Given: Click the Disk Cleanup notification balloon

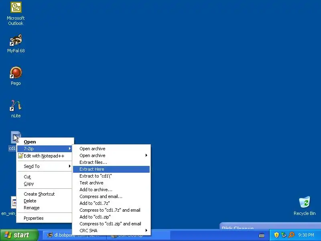Looking at the screenshot, I should 270,226.
